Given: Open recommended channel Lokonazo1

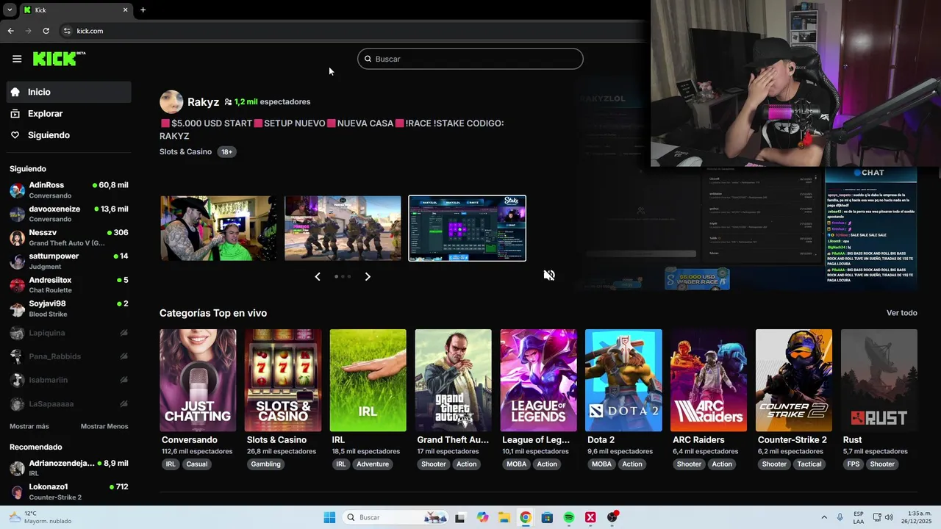Looking at the screenshot, I should click(x=69, y=492).
